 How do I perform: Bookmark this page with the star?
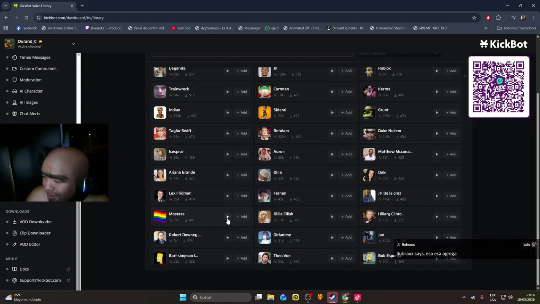point(474,18)
